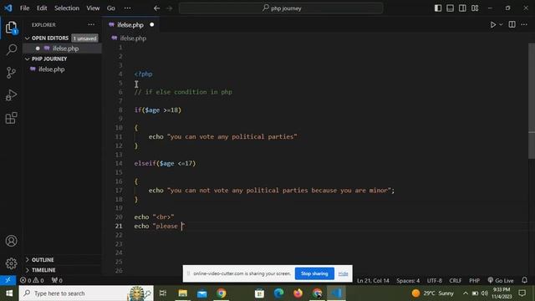This screenshot has height=301, width=535.
Task: Select PHP language mode in status bar
Action: point(474,281)
